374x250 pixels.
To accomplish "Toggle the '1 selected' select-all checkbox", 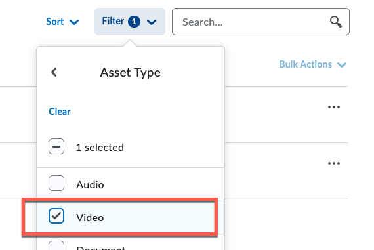I will coord(56,146).
